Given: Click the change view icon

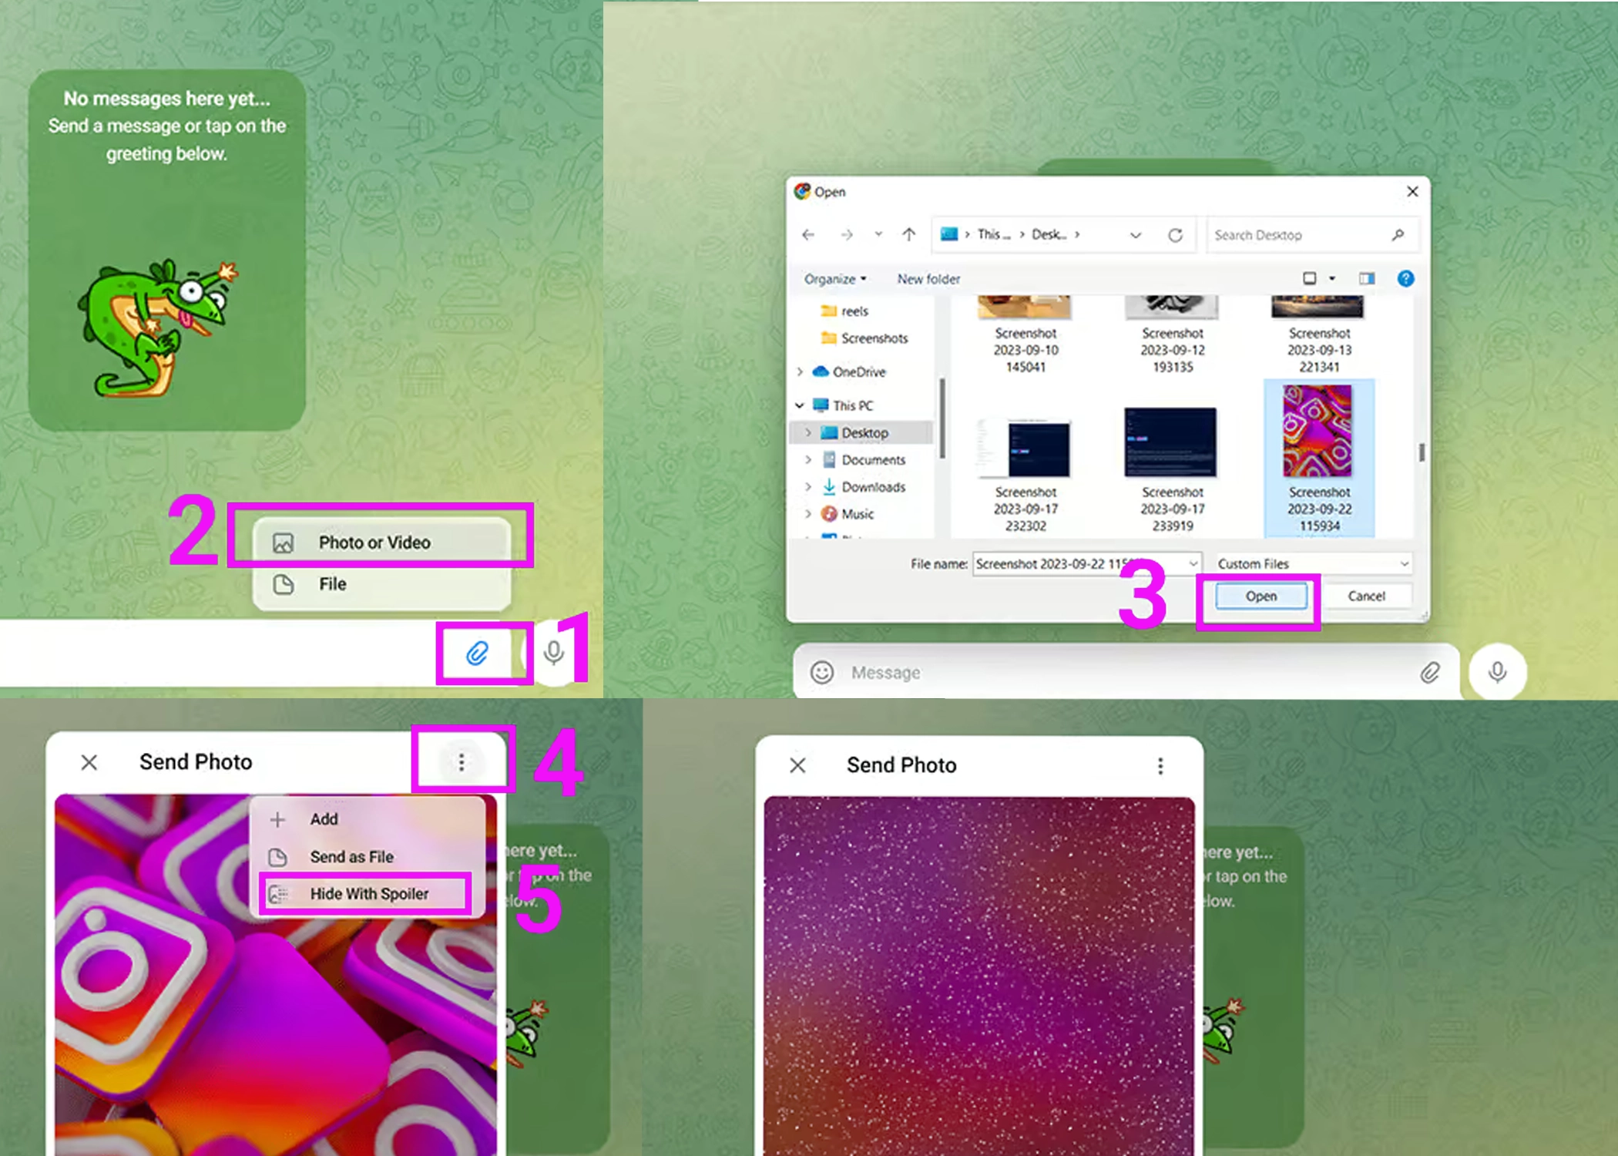Looking at the screenshot, I should (1309, 278).
